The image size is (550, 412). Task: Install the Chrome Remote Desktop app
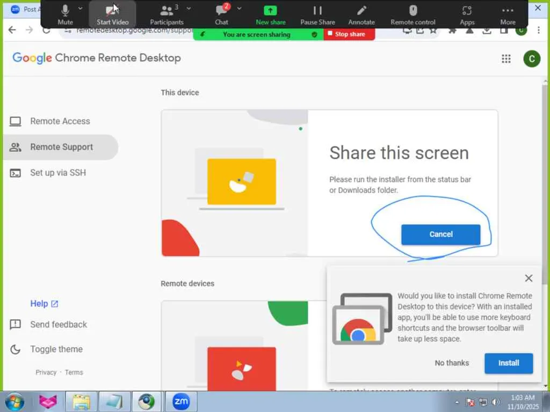coord(509,363)
